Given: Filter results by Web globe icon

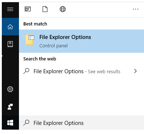Looking at the screenshot, I should [x=63, y=9].
